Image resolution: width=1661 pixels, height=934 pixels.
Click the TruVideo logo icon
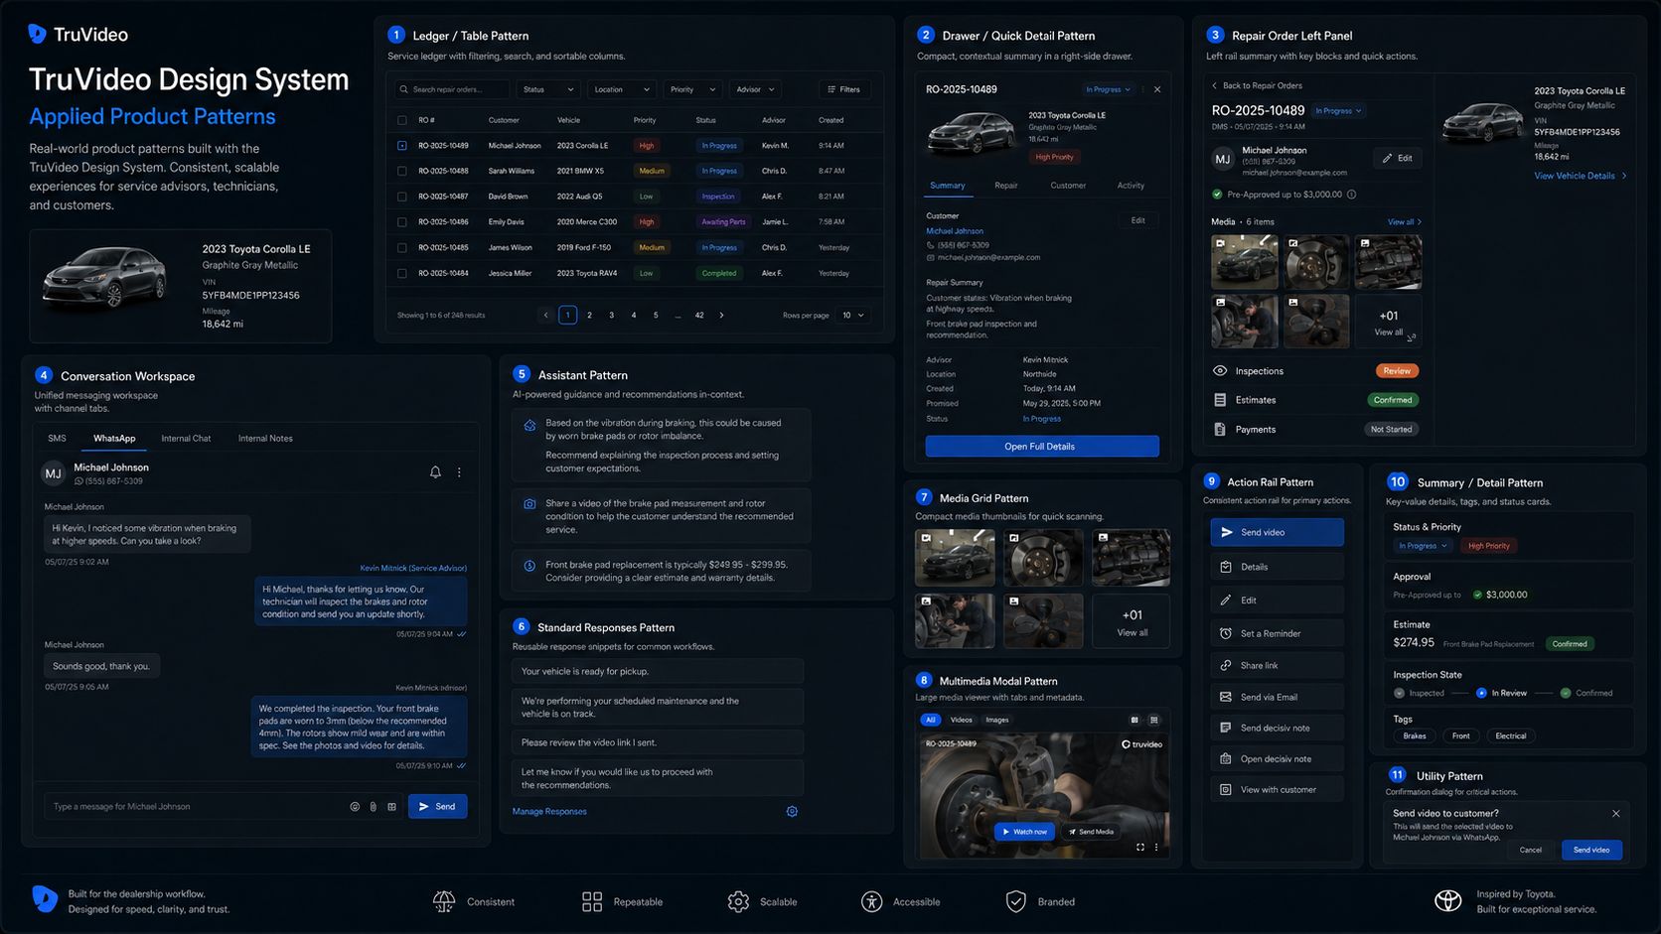37,34
